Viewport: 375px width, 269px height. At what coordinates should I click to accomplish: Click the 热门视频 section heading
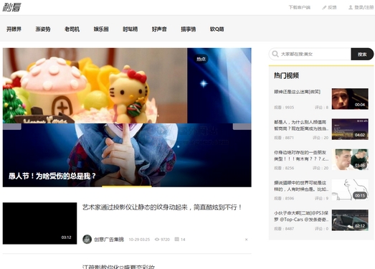pos(286,75)
